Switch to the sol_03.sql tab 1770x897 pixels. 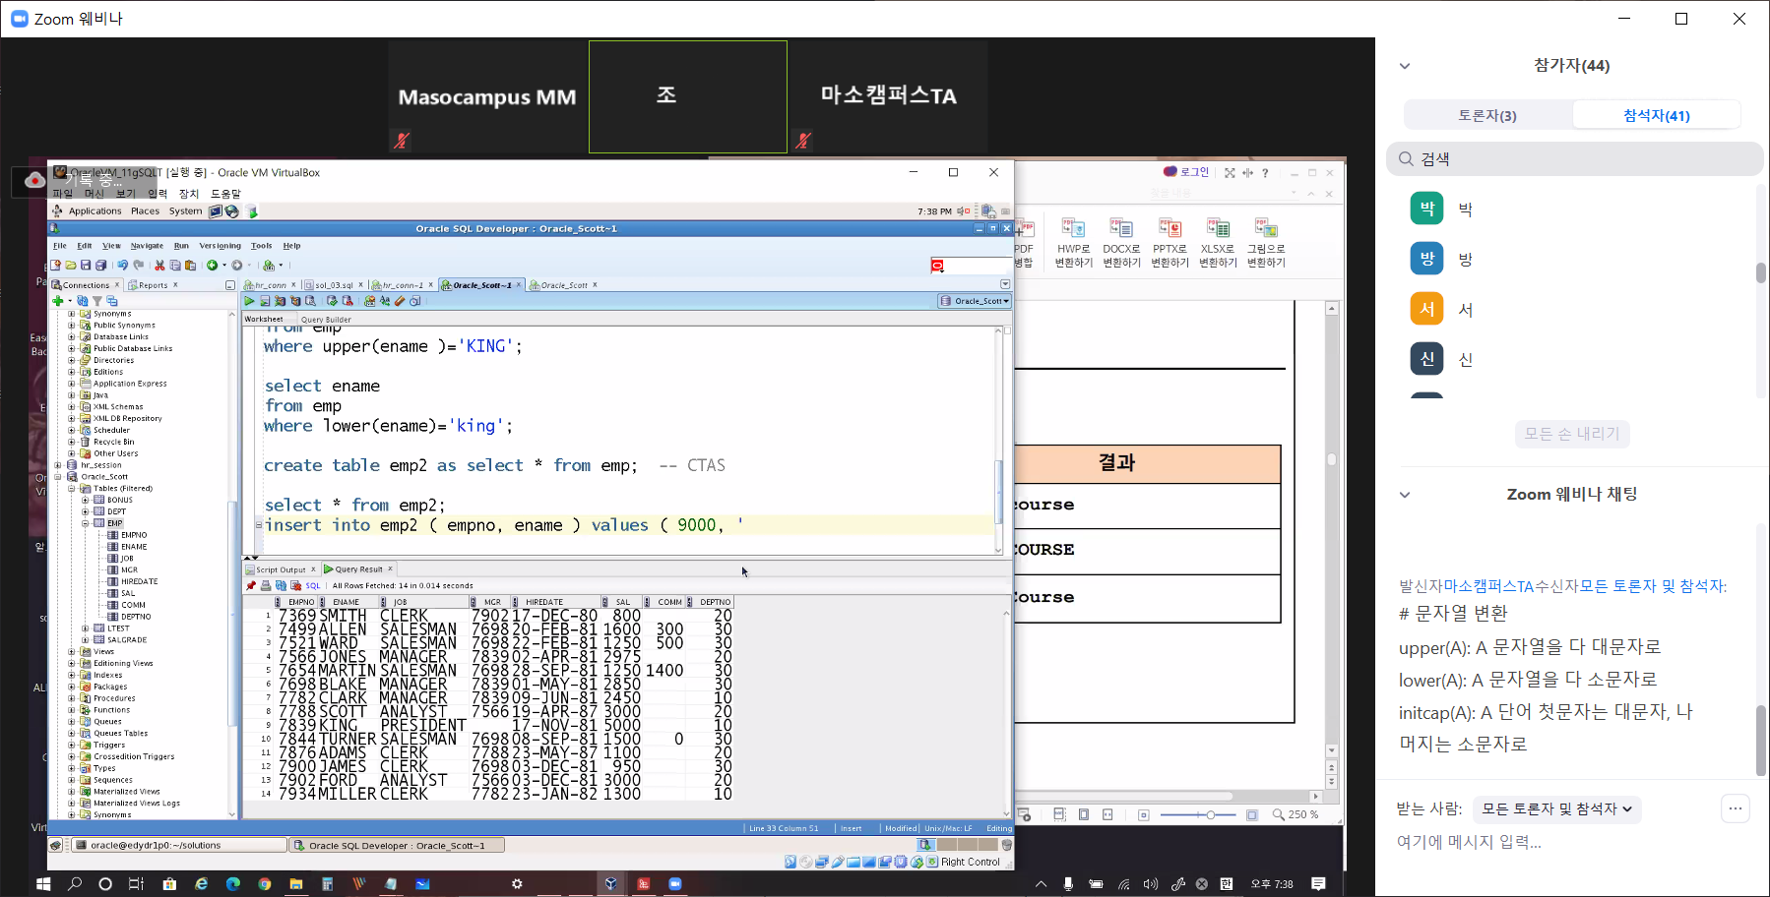coord(333,285)
